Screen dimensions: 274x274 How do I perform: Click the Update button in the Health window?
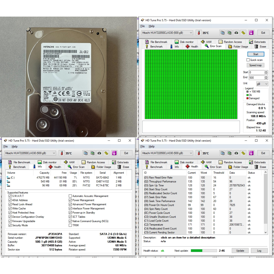[x=240, y=251]
